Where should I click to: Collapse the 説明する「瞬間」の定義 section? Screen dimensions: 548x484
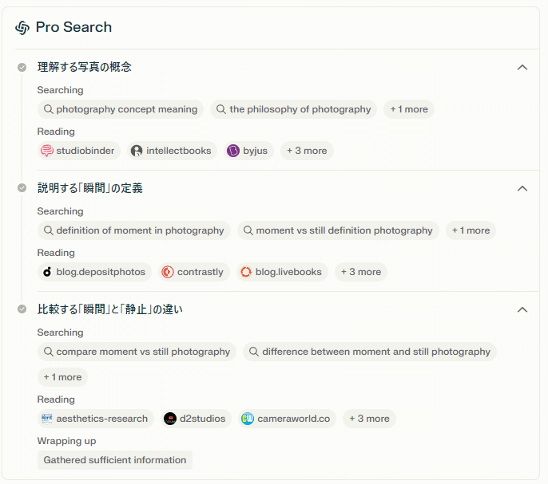tap(522, 188)
